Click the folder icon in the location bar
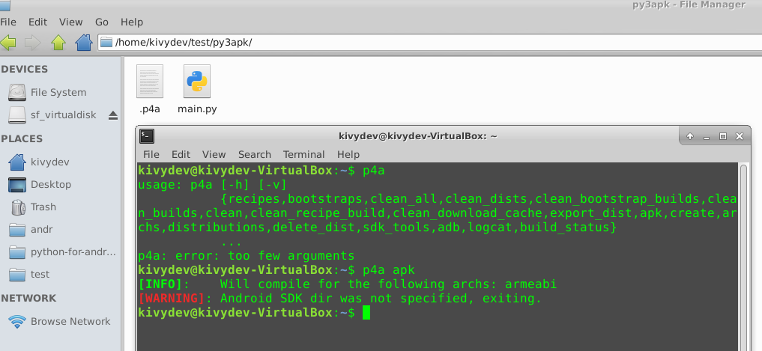 pyautogui.click(x=106, y=42)
